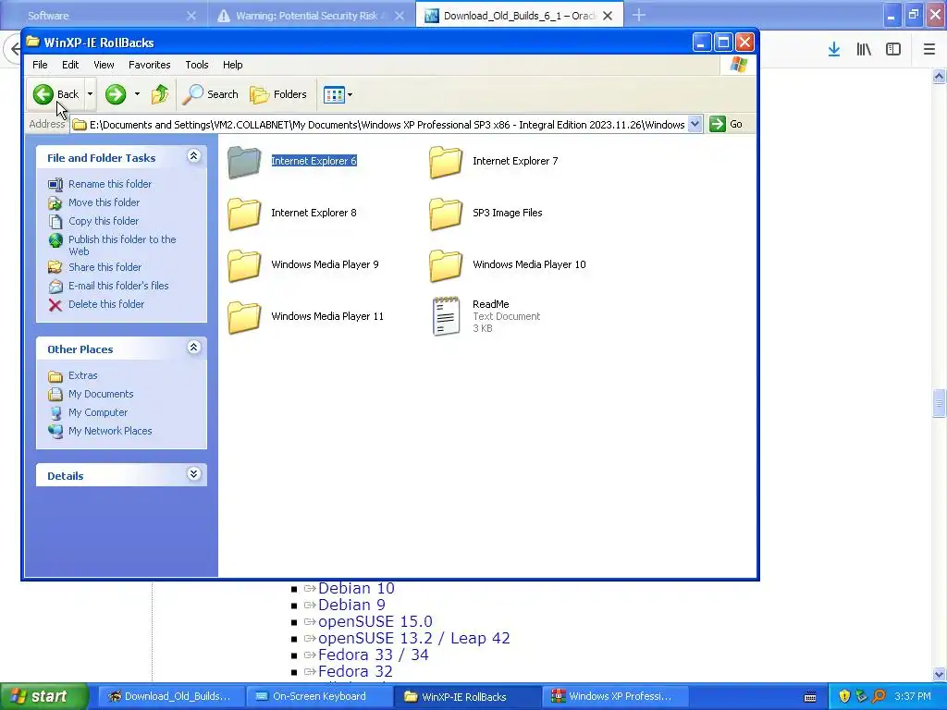Click the Windows Start button
947x710 pixels.
(x=43, y=697)
